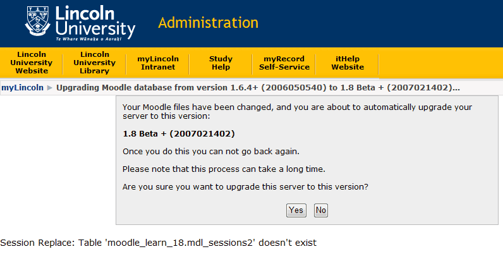
Task: Follow the myLincoln breadcrumb link
Action: point(23,88)
